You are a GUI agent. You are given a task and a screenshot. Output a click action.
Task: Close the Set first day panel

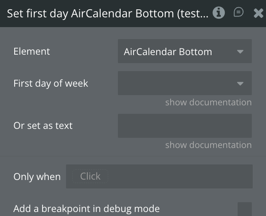pos(258,13)
